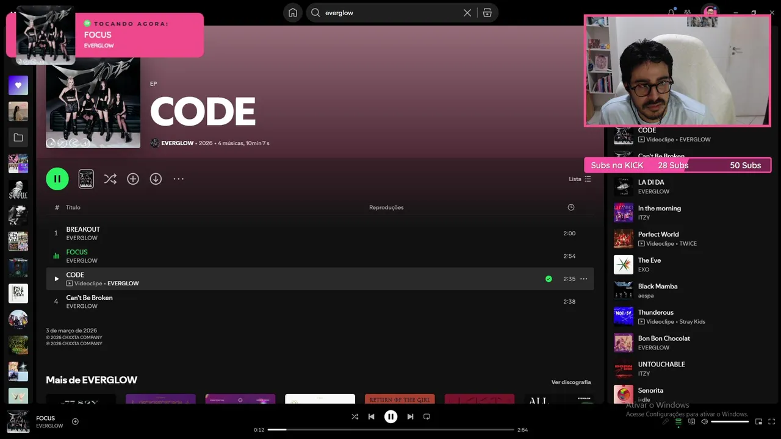781x439 pixels.
Task: Skip to next track
Action: (410, 416)
